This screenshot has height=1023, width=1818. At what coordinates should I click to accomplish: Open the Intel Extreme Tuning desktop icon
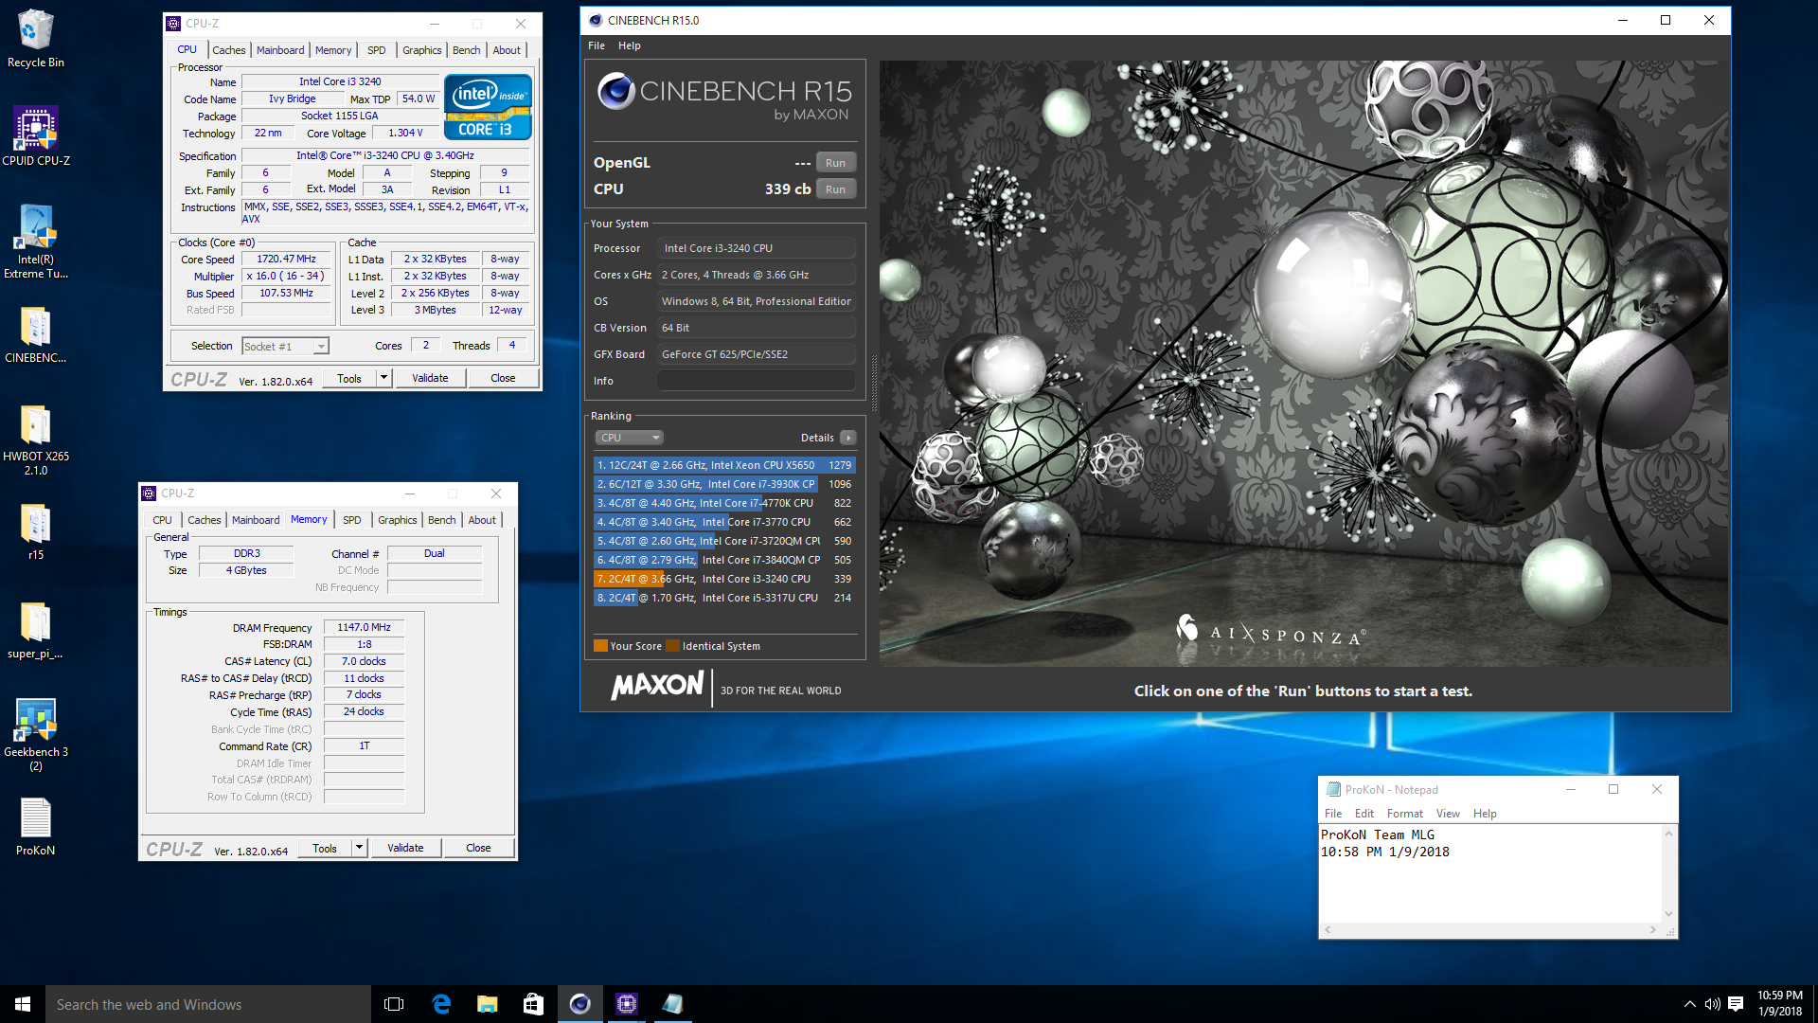pos(36,242)
